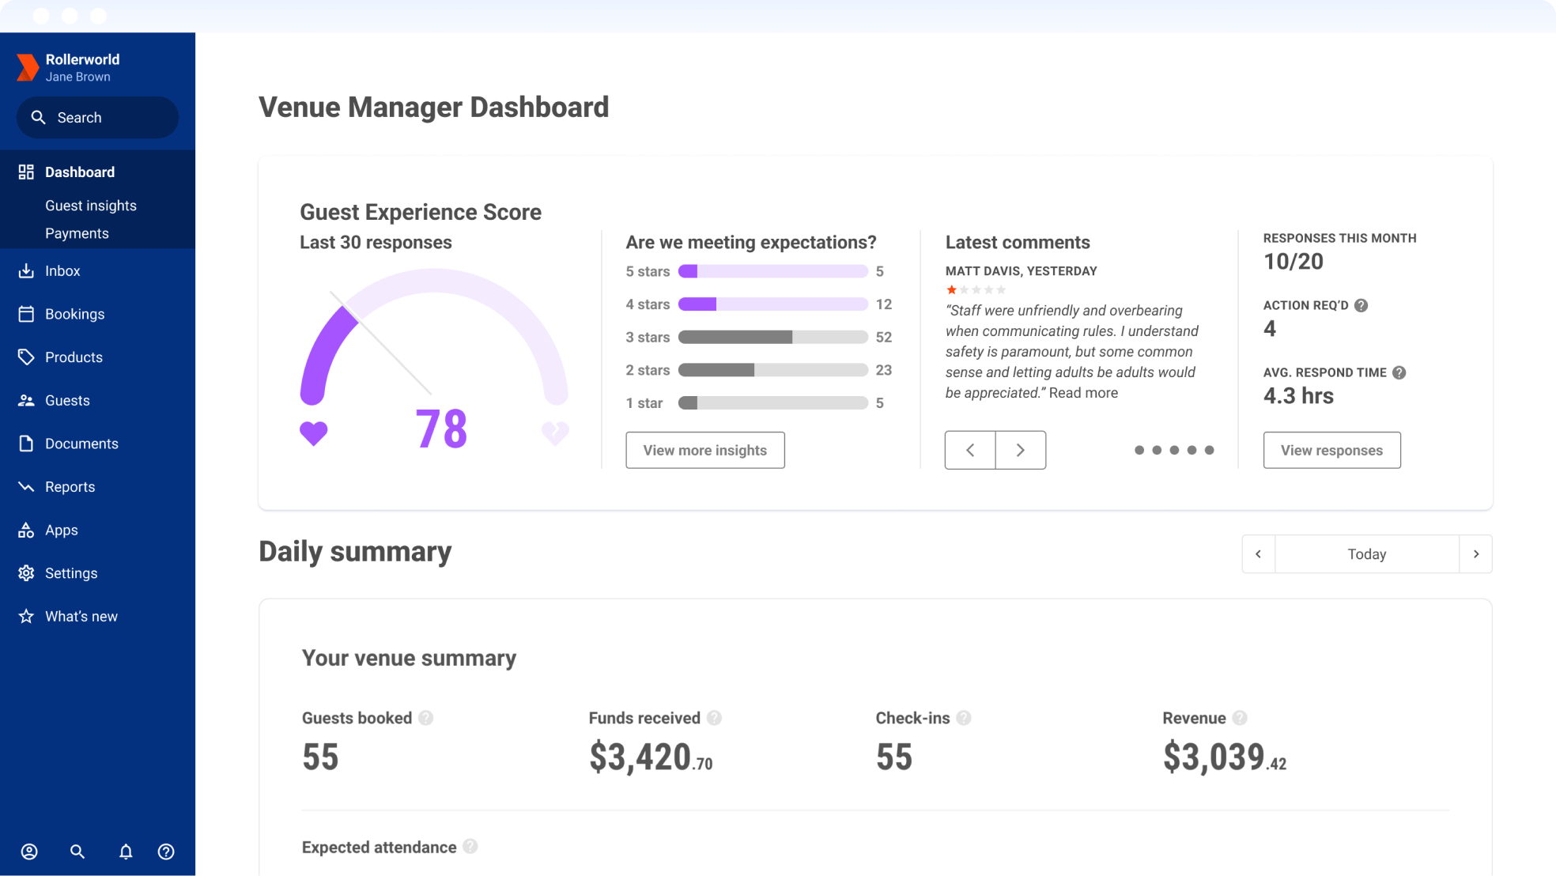Click the Settings sidebar icon
The height and width of the screenshot is (876, 1556).
(25, 574)
